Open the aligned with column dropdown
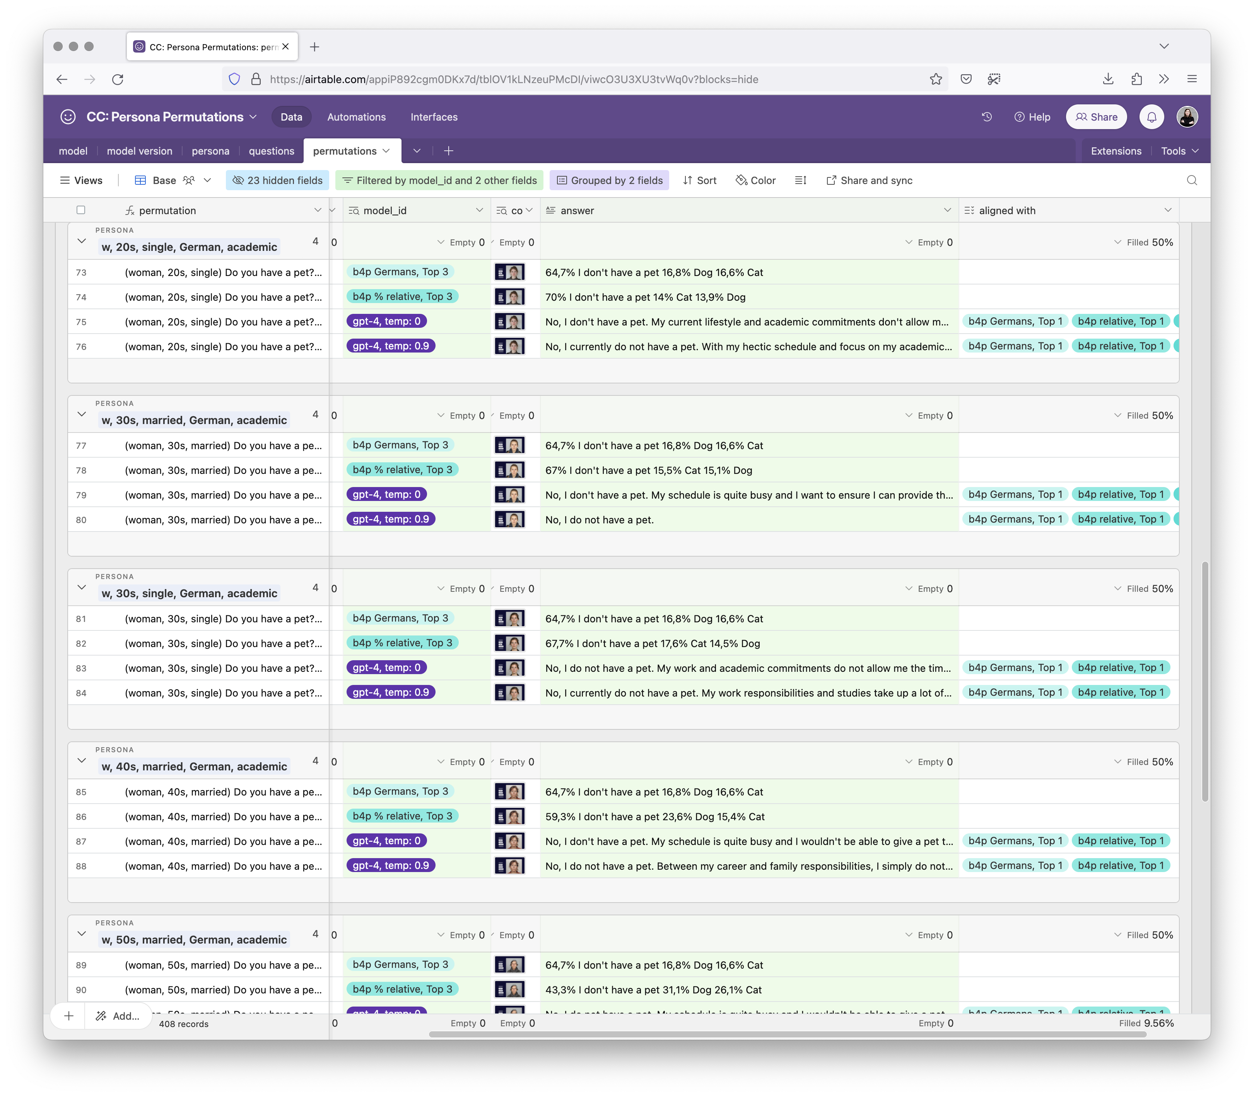The width and height of the screenshot is (1254, 1097). 1168,210
